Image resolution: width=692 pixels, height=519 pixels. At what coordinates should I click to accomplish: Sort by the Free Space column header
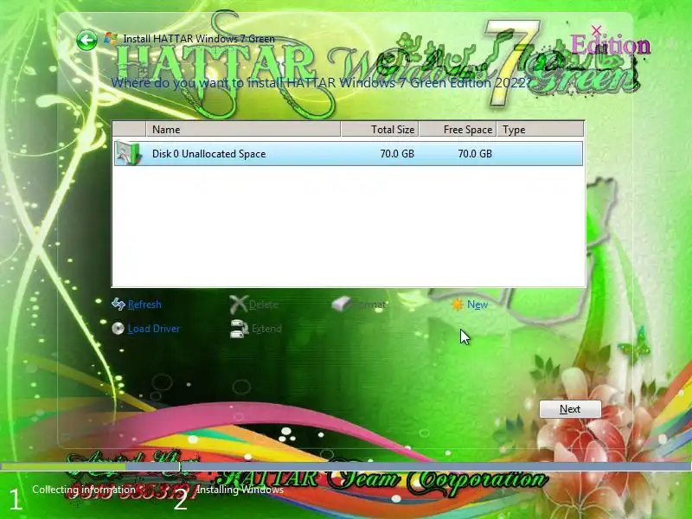458,129
